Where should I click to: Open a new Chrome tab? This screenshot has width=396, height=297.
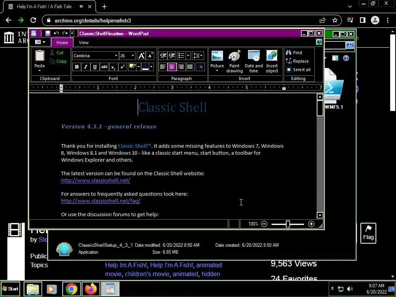pyautogui.click(x=104, y=7)
